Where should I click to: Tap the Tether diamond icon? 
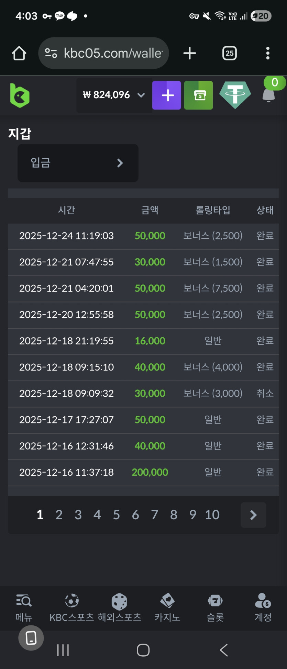(235, 95)
